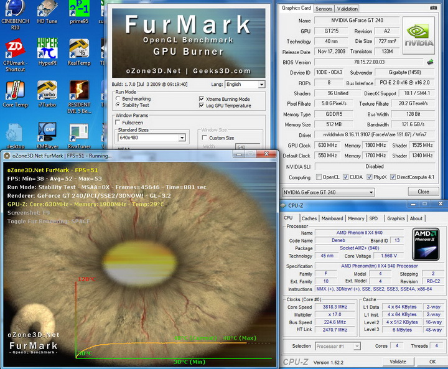This screenshot has width=448, height=369.
Task: Click the CPU-Z Validate button
Action: [398, 362]
